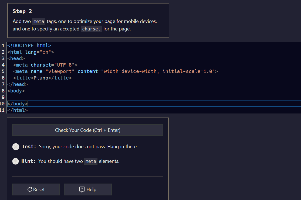Click the DOCTYPE declaration on line 1

coord(29,45)
